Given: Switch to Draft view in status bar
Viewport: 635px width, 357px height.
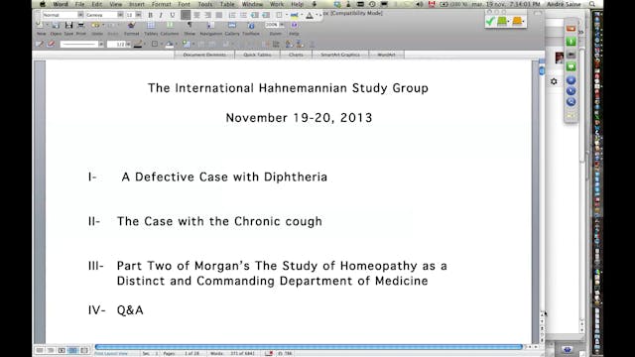Looking at the screenshot, I should [40, 350].
